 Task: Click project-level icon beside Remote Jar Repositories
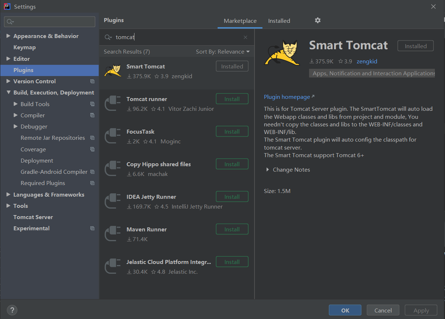92,138
